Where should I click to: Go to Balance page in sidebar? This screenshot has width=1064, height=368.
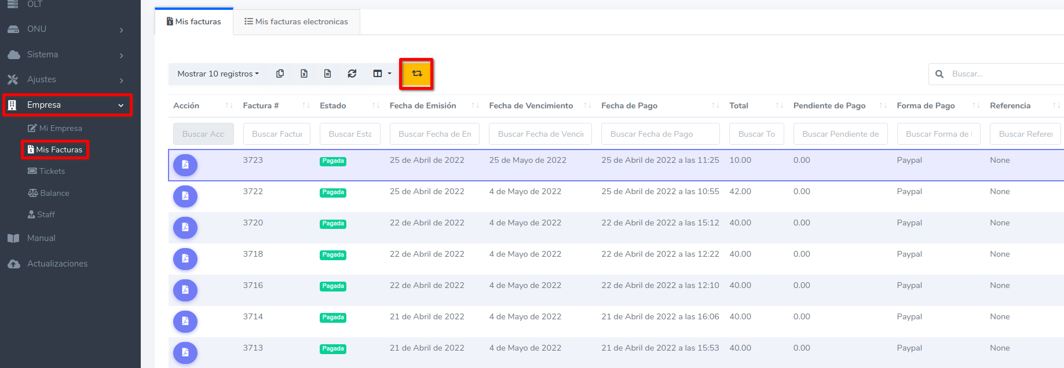tap(54, 193)
